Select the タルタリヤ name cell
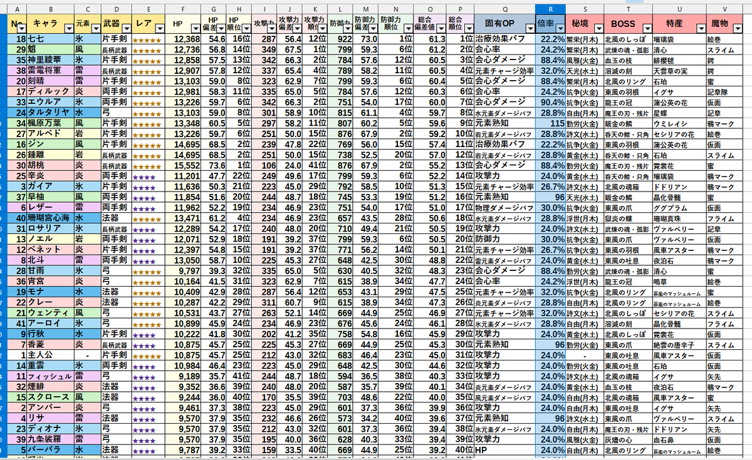 (x=51, y=113)
